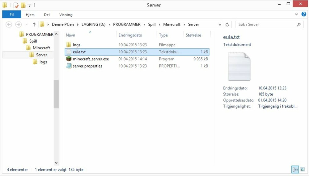Navigate to Denne PCen in breadcrumb

[x=63, y=24]
